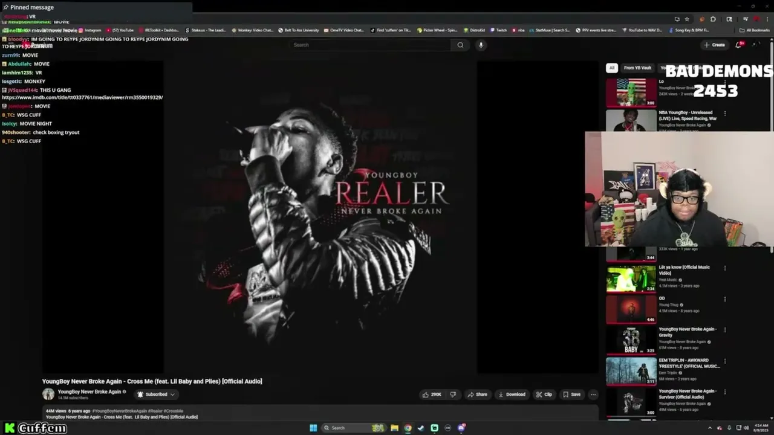Open options for Gravity video
The width and height of the screenshot is (774, 435).
point(725,330)
